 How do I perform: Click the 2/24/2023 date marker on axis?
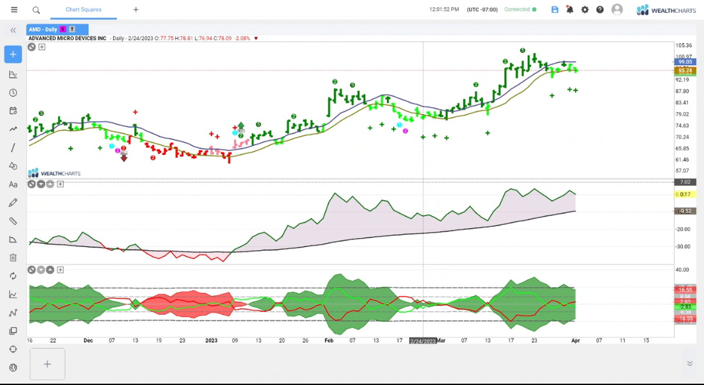tap(423, 341)
